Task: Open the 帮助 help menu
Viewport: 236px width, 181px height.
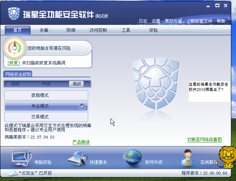Action: coord(221,21)
